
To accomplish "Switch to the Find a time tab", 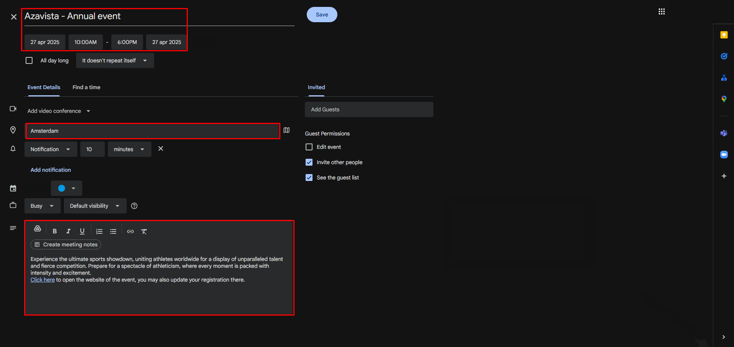I will (x=86, y=87).
